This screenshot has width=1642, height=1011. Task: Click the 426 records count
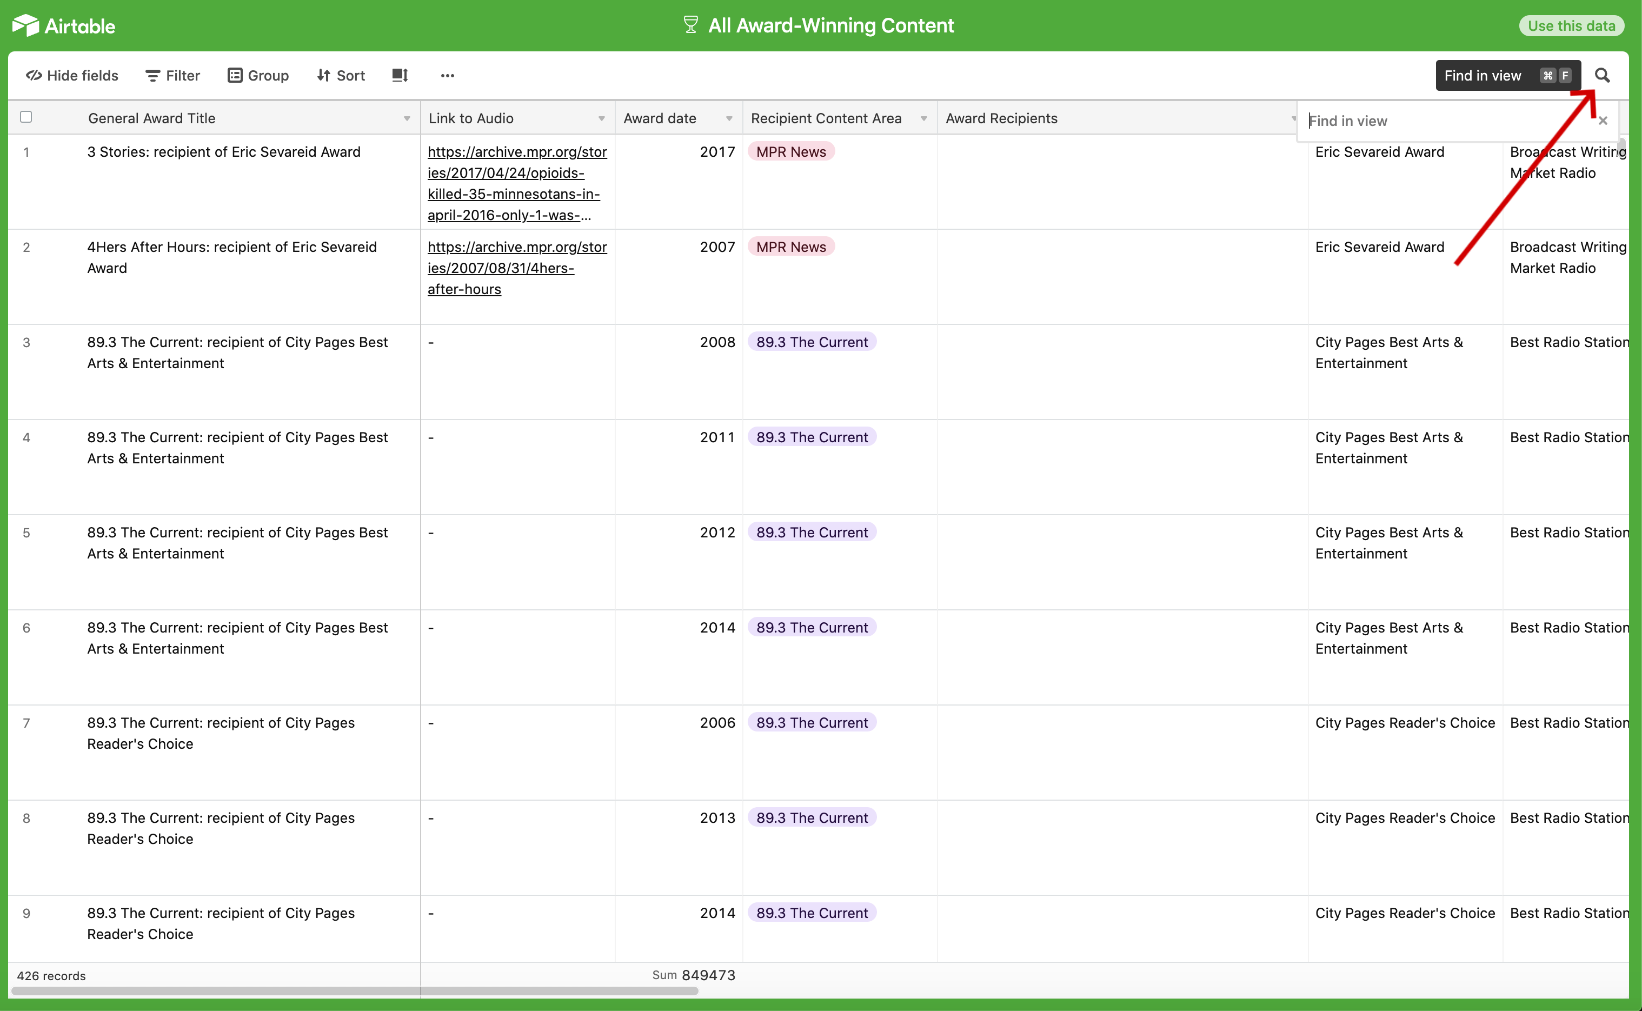[x=51, y=975]
